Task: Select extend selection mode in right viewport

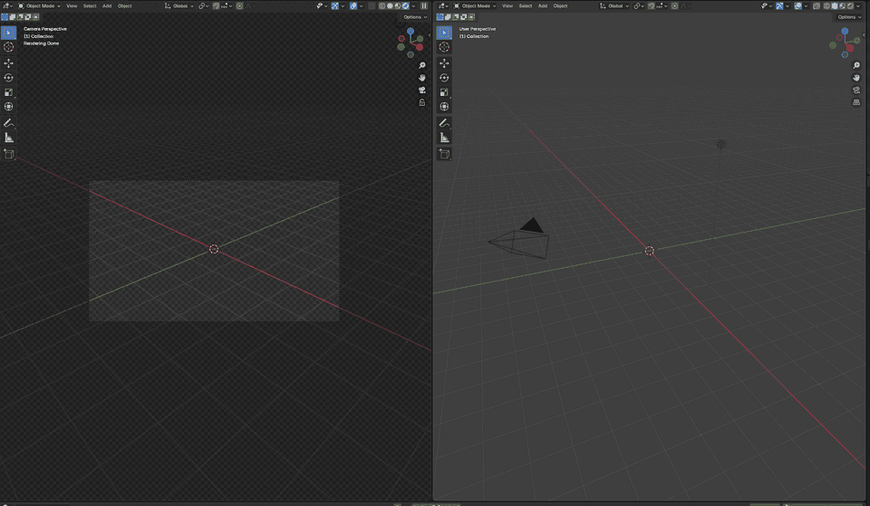Action: 448,16
